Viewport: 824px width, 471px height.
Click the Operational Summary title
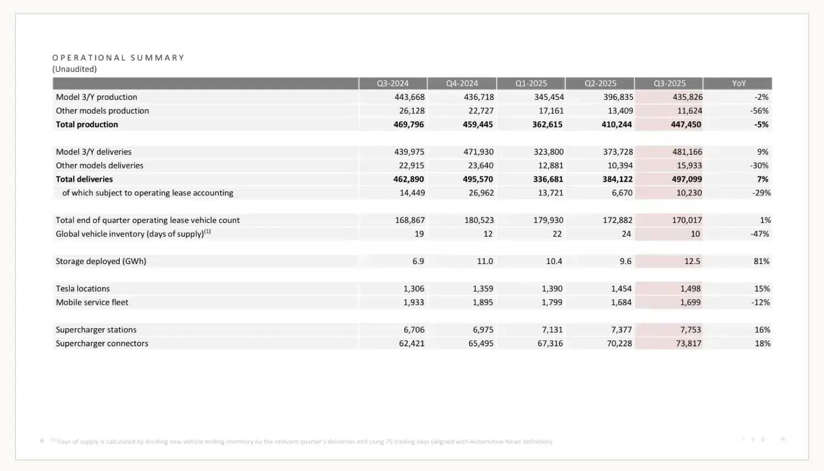pos(118,58)
